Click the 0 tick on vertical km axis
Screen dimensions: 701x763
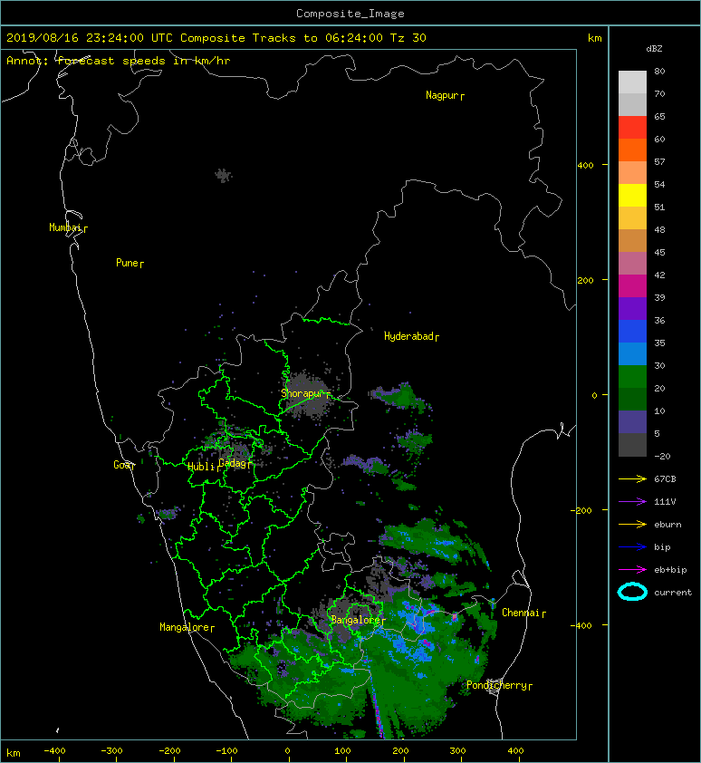(594, 395)
